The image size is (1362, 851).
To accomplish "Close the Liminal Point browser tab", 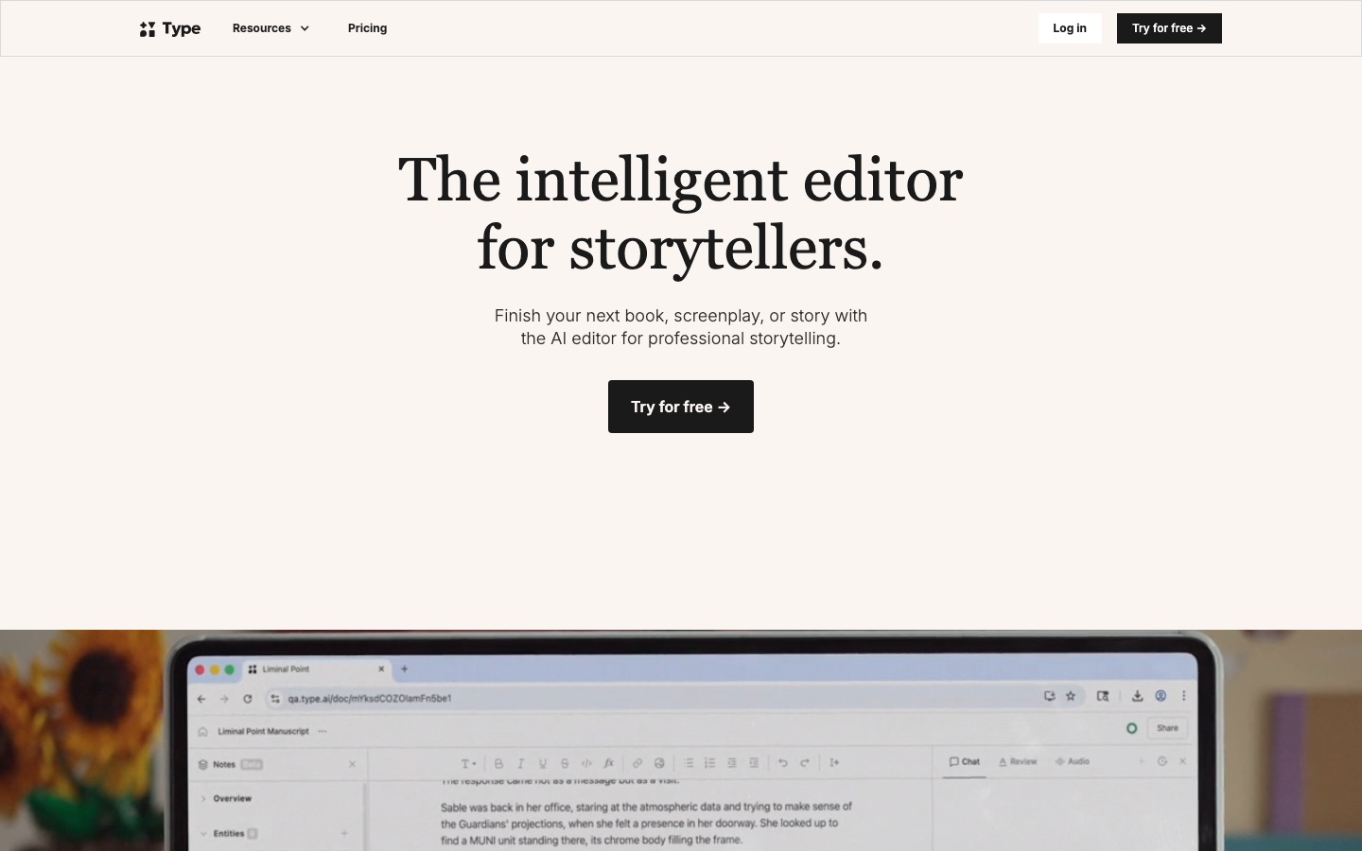I will click(x=381, y=669).
